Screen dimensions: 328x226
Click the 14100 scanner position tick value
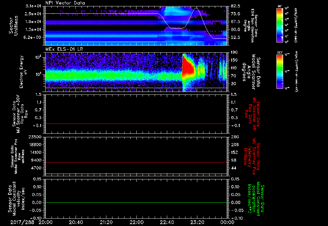(x=35, y=152)
